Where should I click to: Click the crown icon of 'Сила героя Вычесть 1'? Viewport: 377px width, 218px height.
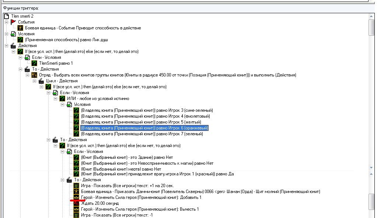76,209
